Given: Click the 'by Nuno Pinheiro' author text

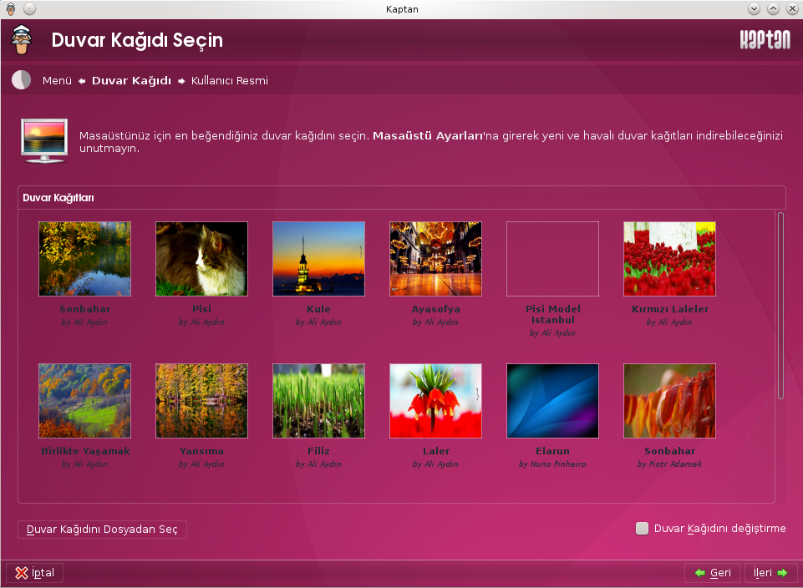Looking at the screenshot, I should [552, 464].
